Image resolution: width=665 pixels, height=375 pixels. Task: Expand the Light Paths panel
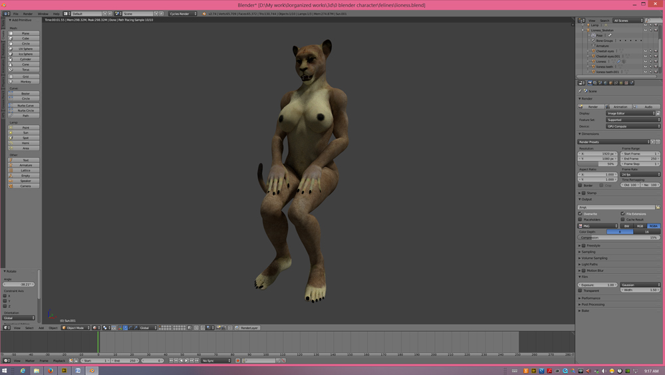[x=589, y=265]
